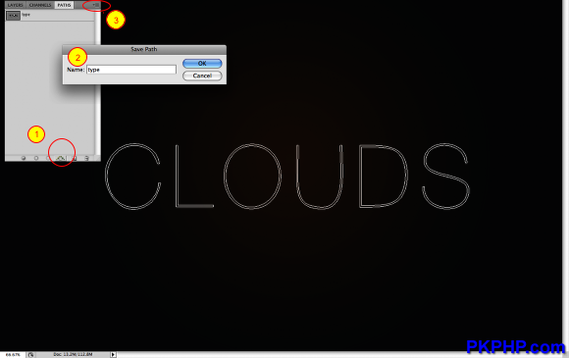
Task: Click the path Name input field
Action: 131,70
